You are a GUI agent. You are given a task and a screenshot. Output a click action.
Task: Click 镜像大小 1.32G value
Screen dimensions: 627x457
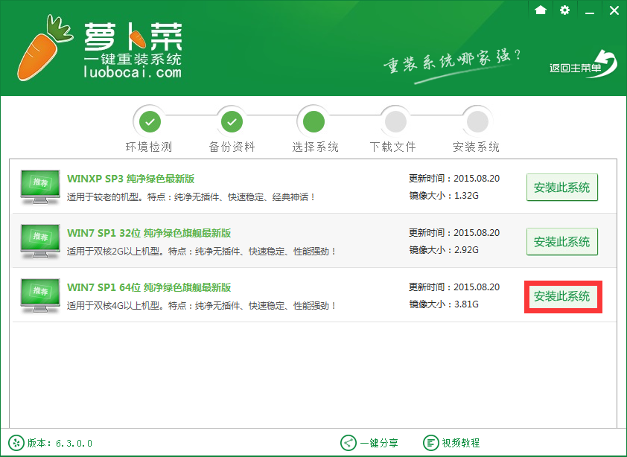(x=466, y=196)
